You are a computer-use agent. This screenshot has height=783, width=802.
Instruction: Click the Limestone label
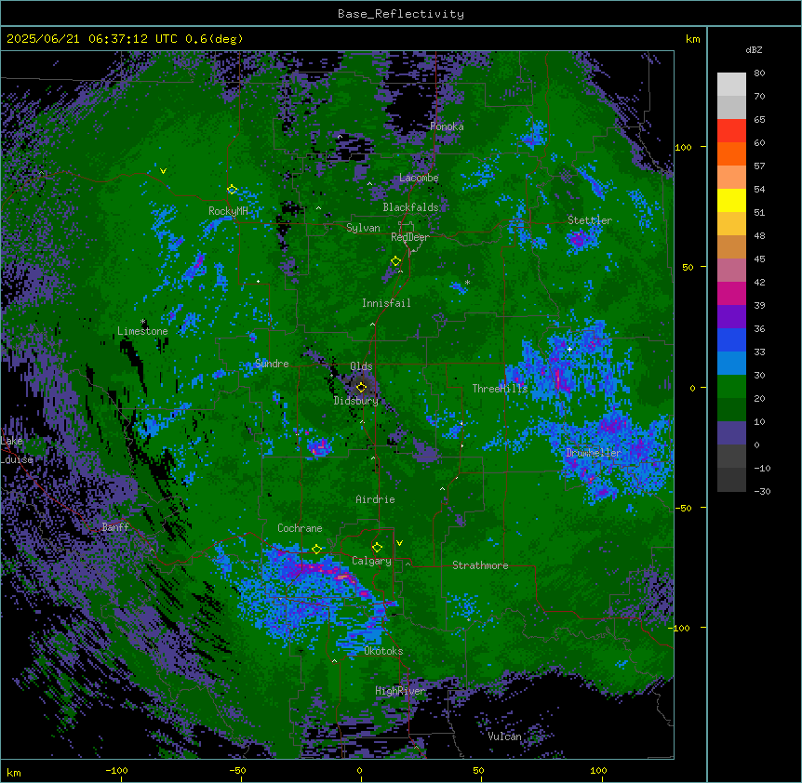(142, 331)
